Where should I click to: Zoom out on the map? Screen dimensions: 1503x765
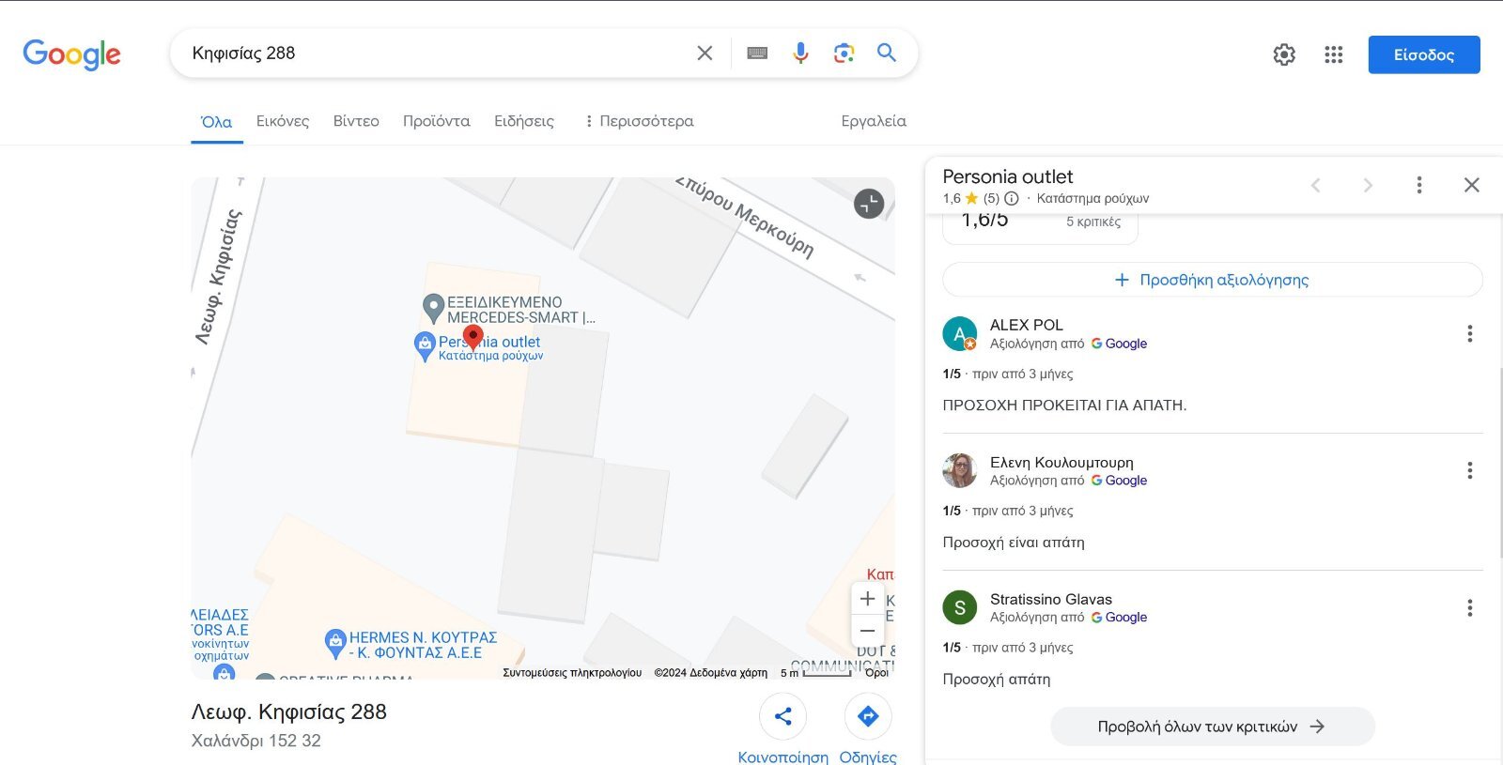pyautogui.click(x=867, y=631)
